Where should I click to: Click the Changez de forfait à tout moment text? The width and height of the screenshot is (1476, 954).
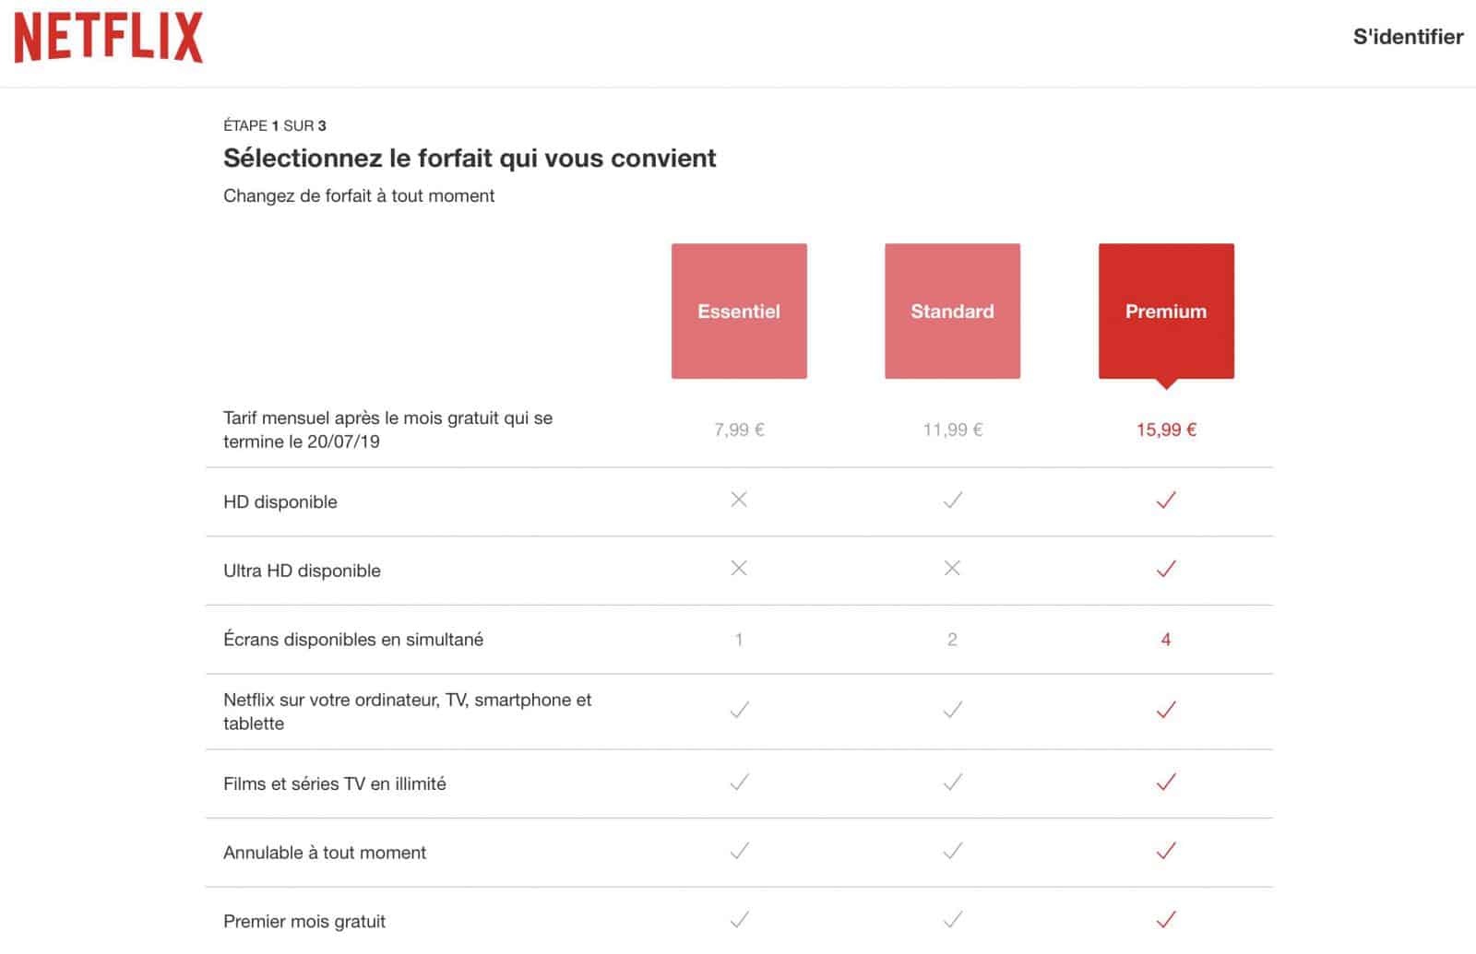pyautogui.click(x=358, y=195)
